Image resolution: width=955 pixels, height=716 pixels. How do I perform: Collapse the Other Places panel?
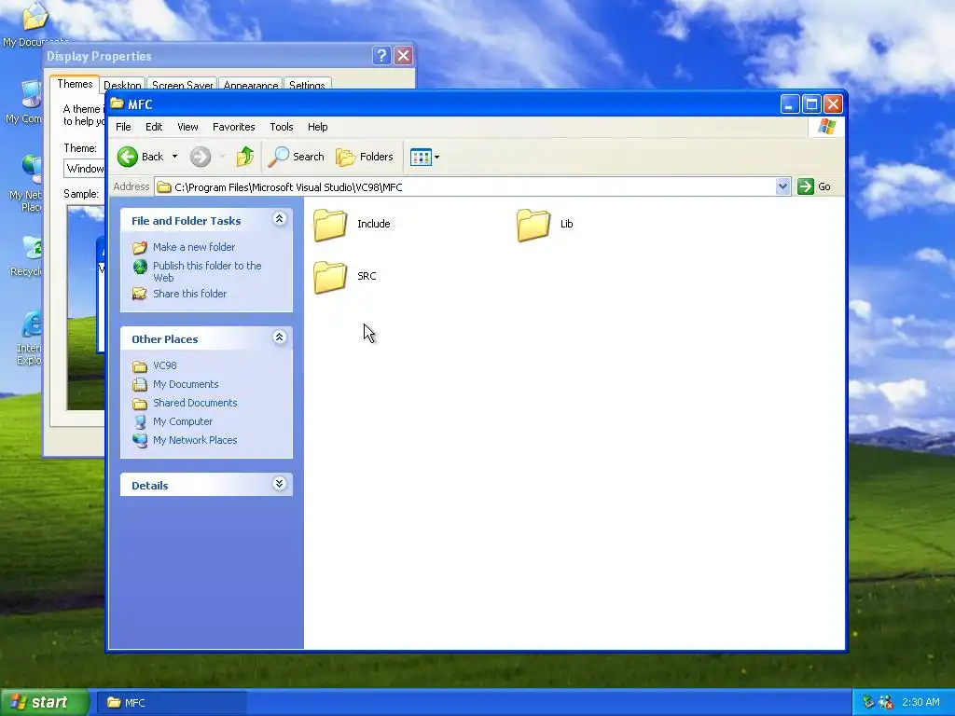pyautogui.click(x=280, y=337)
